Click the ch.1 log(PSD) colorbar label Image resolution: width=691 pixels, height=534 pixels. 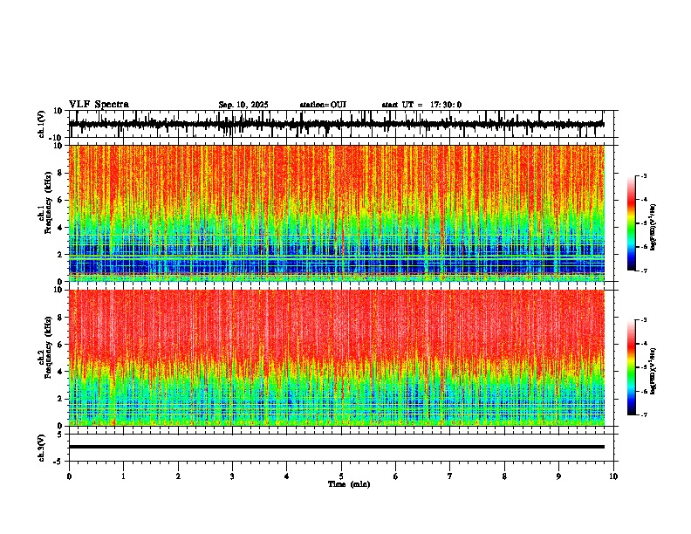click(653, 227)
